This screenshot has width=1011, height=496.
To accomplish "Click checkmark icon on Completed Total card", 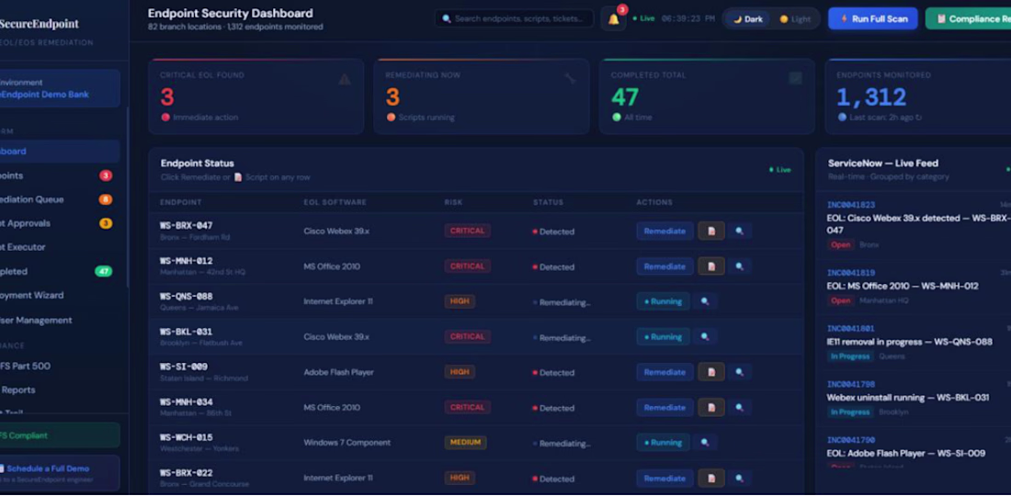I will [796, 78].
